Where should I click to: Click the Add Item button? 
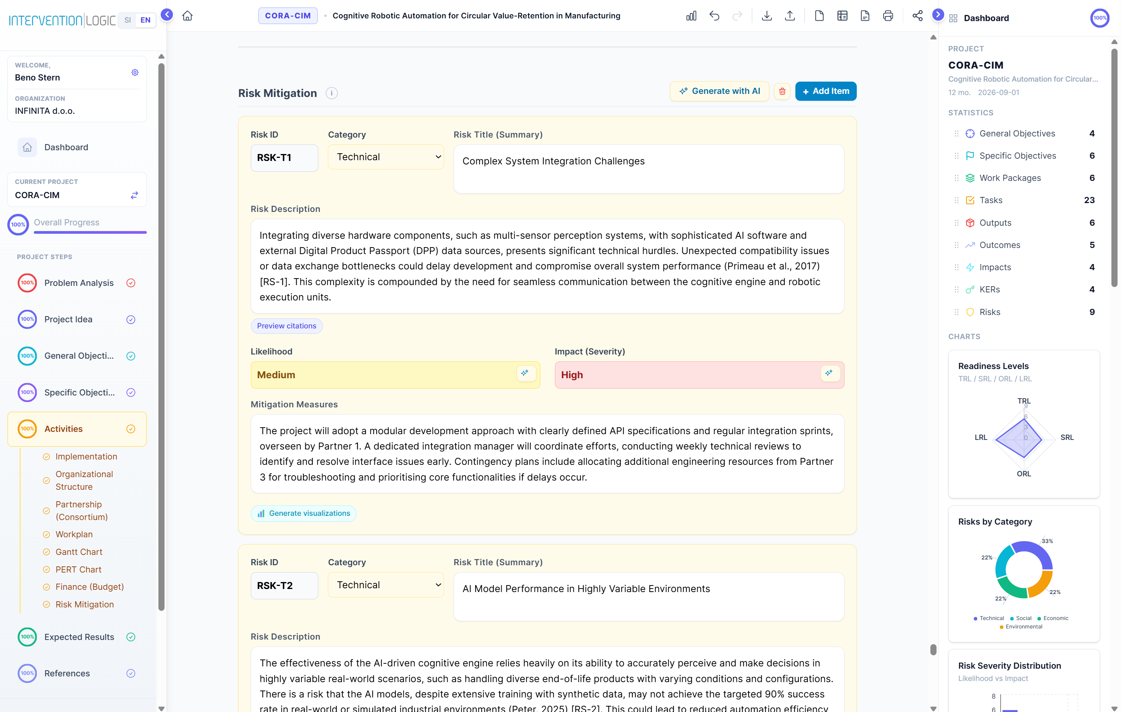coord(826,91)
